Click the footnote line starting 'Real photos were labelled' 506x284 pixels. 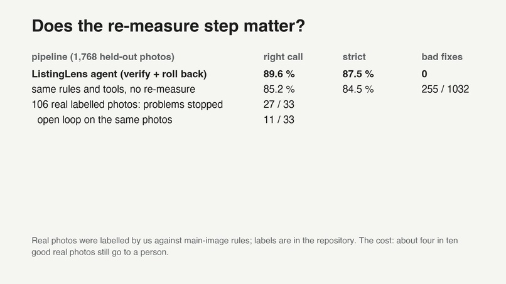coord(245,241)
